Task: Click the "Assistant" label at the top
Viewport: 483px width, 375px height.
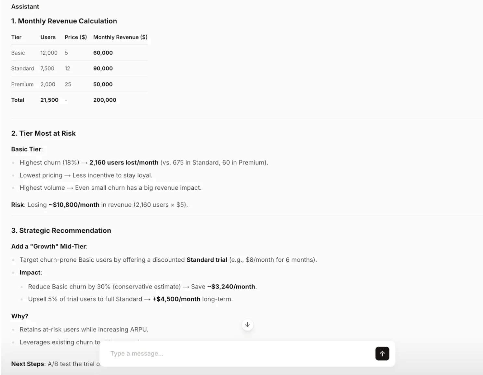Action: pyautogui.click(x=25, y=6)
